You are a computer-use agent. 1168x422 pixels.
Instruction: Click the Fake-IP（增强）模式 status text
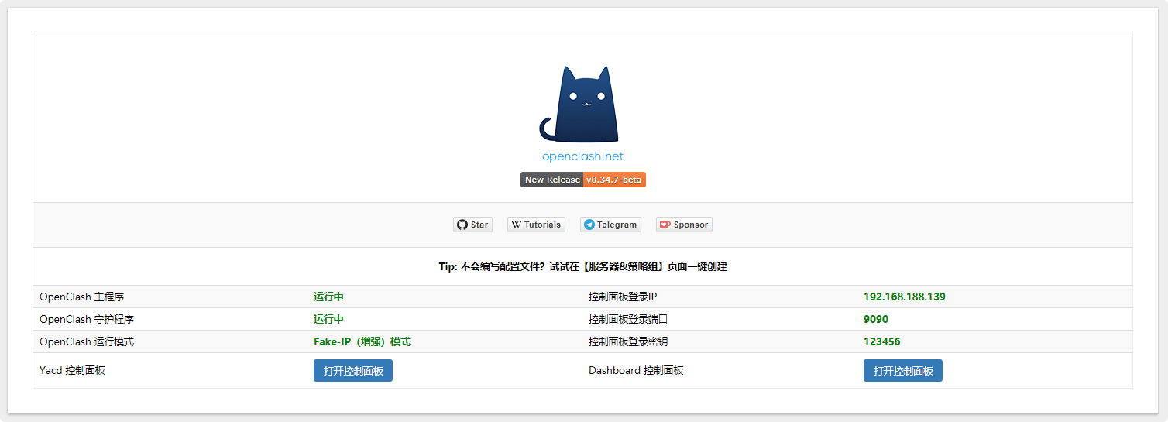pos(362,341)
